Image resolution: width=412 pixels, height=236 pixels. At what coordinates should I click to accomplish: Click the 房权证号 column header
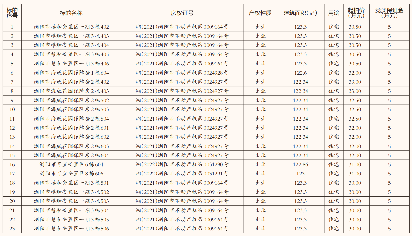[182, 13]
